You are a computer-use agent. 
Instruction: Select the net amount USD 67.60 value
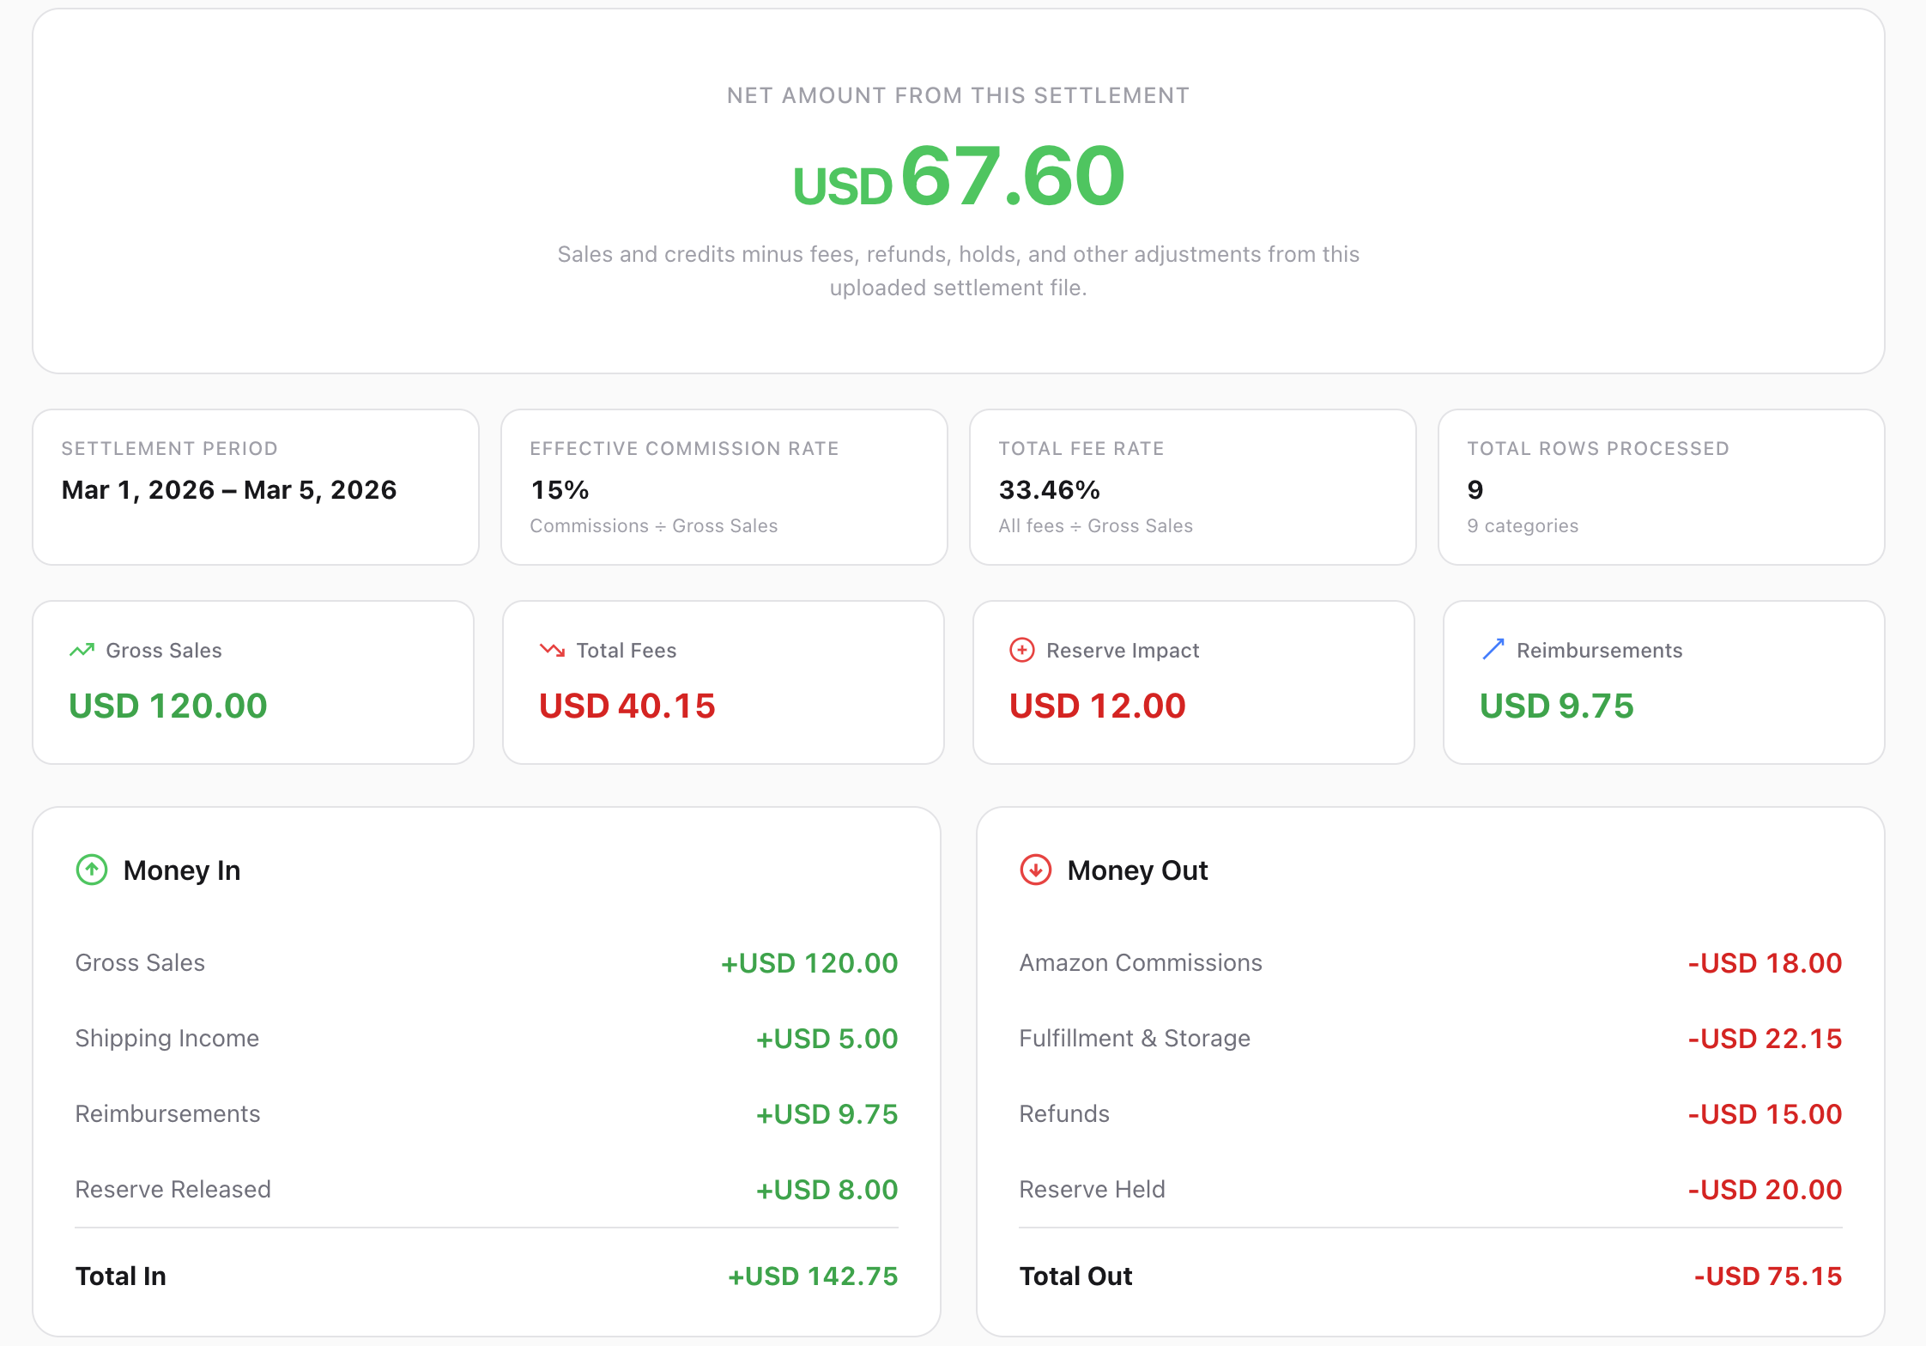959,176
